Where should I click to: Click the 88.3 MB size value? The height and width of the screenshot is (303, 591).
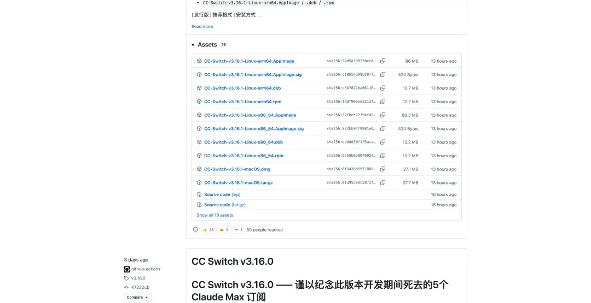410,115
